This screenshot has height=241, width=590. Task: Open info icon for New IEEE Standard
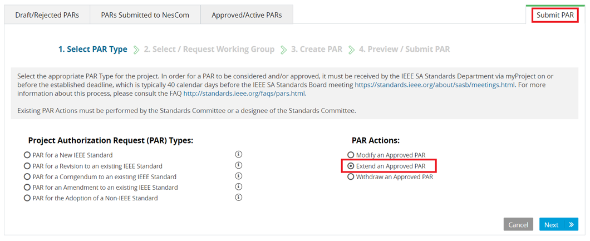coord(238,154)
